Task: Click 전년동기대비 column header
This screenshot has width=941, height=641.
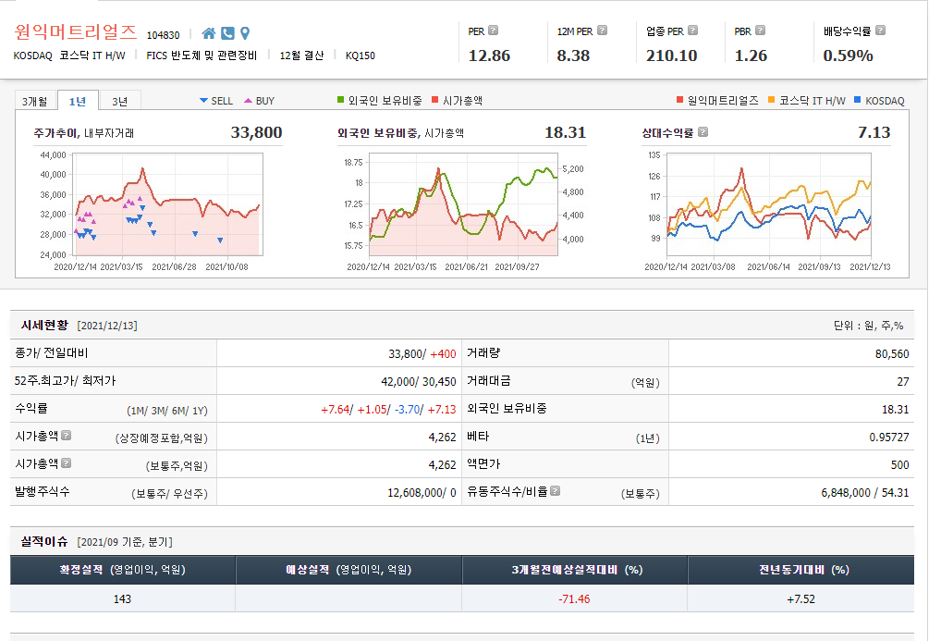Action: [x=803, y=570]
